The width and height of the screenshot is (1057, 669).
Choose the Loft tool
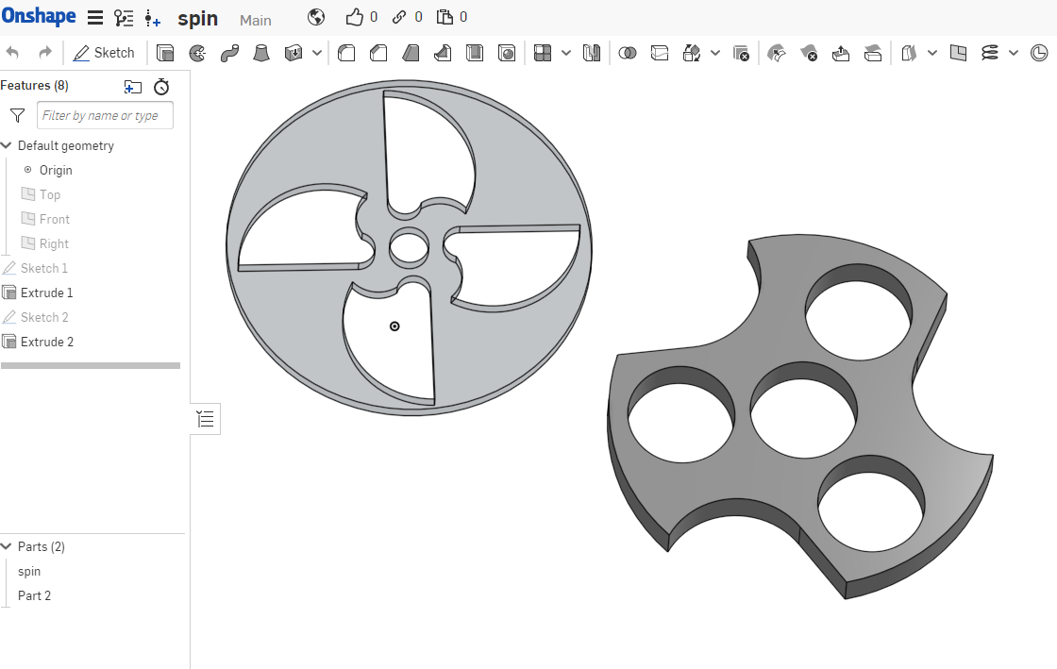tap(261, 53)
